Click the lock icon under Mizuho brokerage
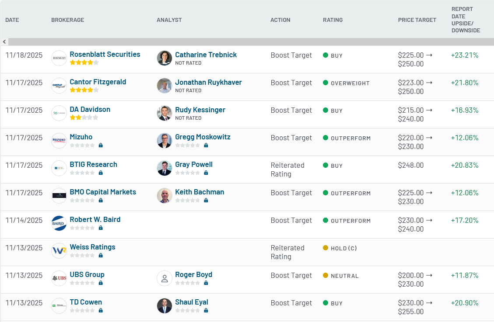Screen dimensions: 494x322 [101, 145]
